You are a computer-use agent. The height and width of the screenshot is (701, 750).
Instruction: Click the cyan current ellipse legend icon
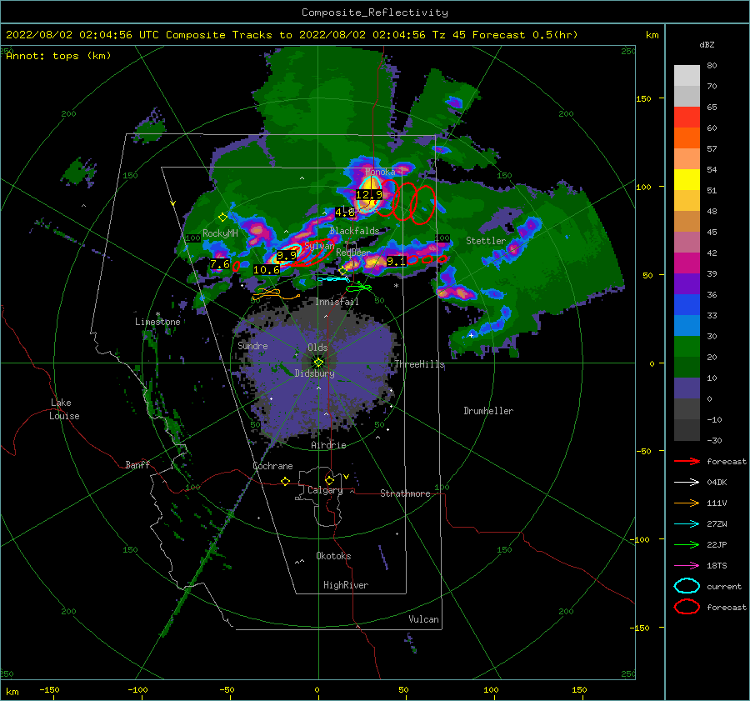(x=687, y=586)
